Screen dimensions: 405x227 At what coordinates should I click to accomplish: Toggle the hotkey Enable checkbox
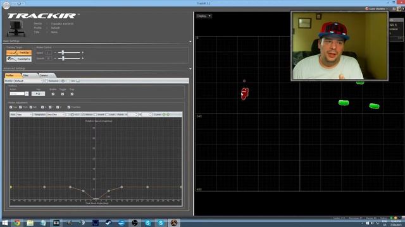[x=53, y=94]
